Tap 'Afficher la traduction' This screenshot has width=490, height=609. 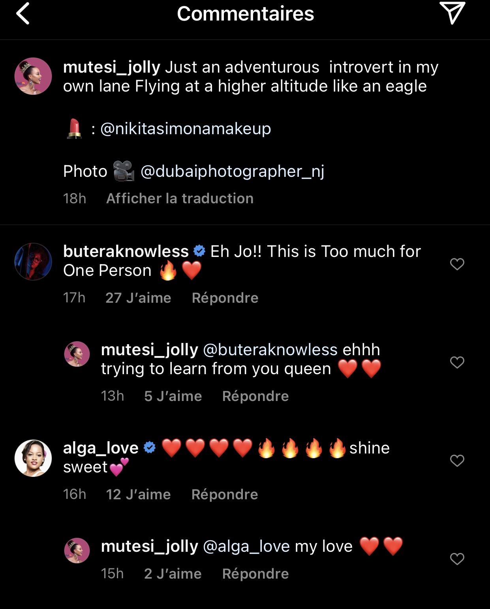180,199
